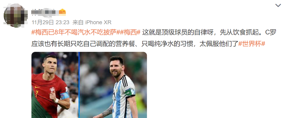283x118 pixels.
Task: Open the iPhone XR source link
Action: tap(98, 22)
